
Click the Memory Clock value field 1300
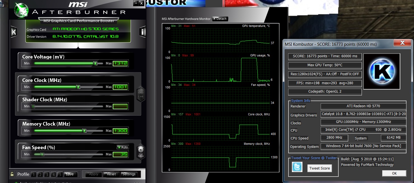pos(120,131)
